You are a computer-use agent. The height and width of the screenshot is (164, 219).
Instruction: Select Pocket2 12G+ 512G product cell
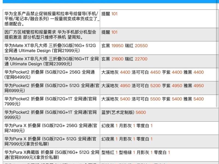(x=51, y=88)
